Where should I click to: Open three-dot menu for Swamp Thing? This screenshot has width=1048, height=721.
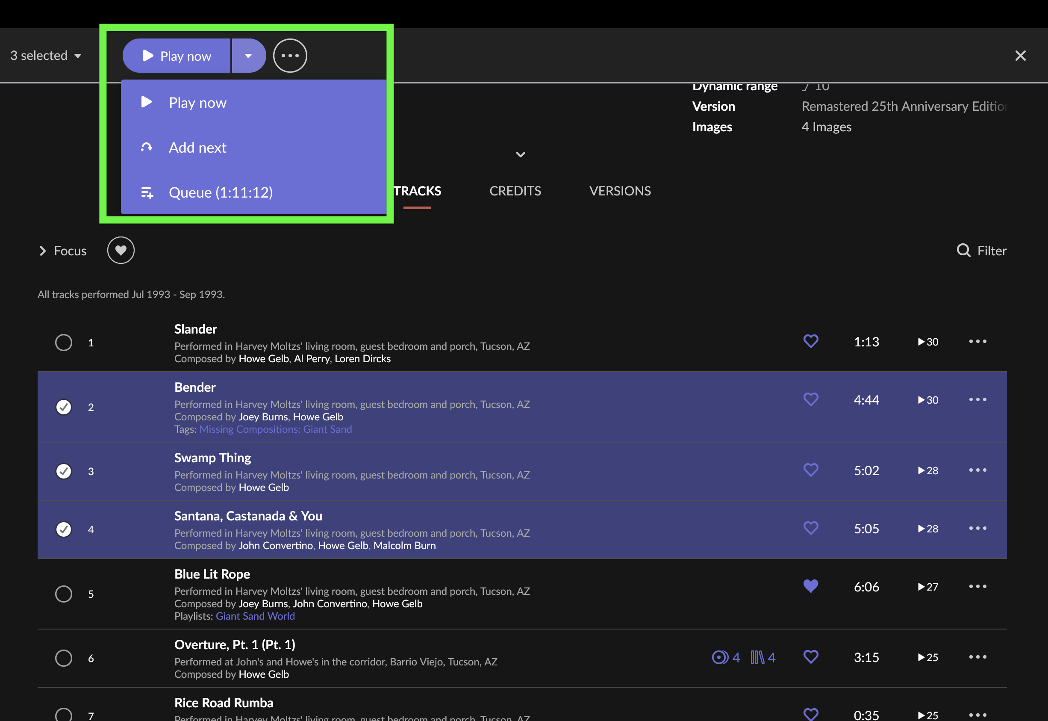click(977, 470)
